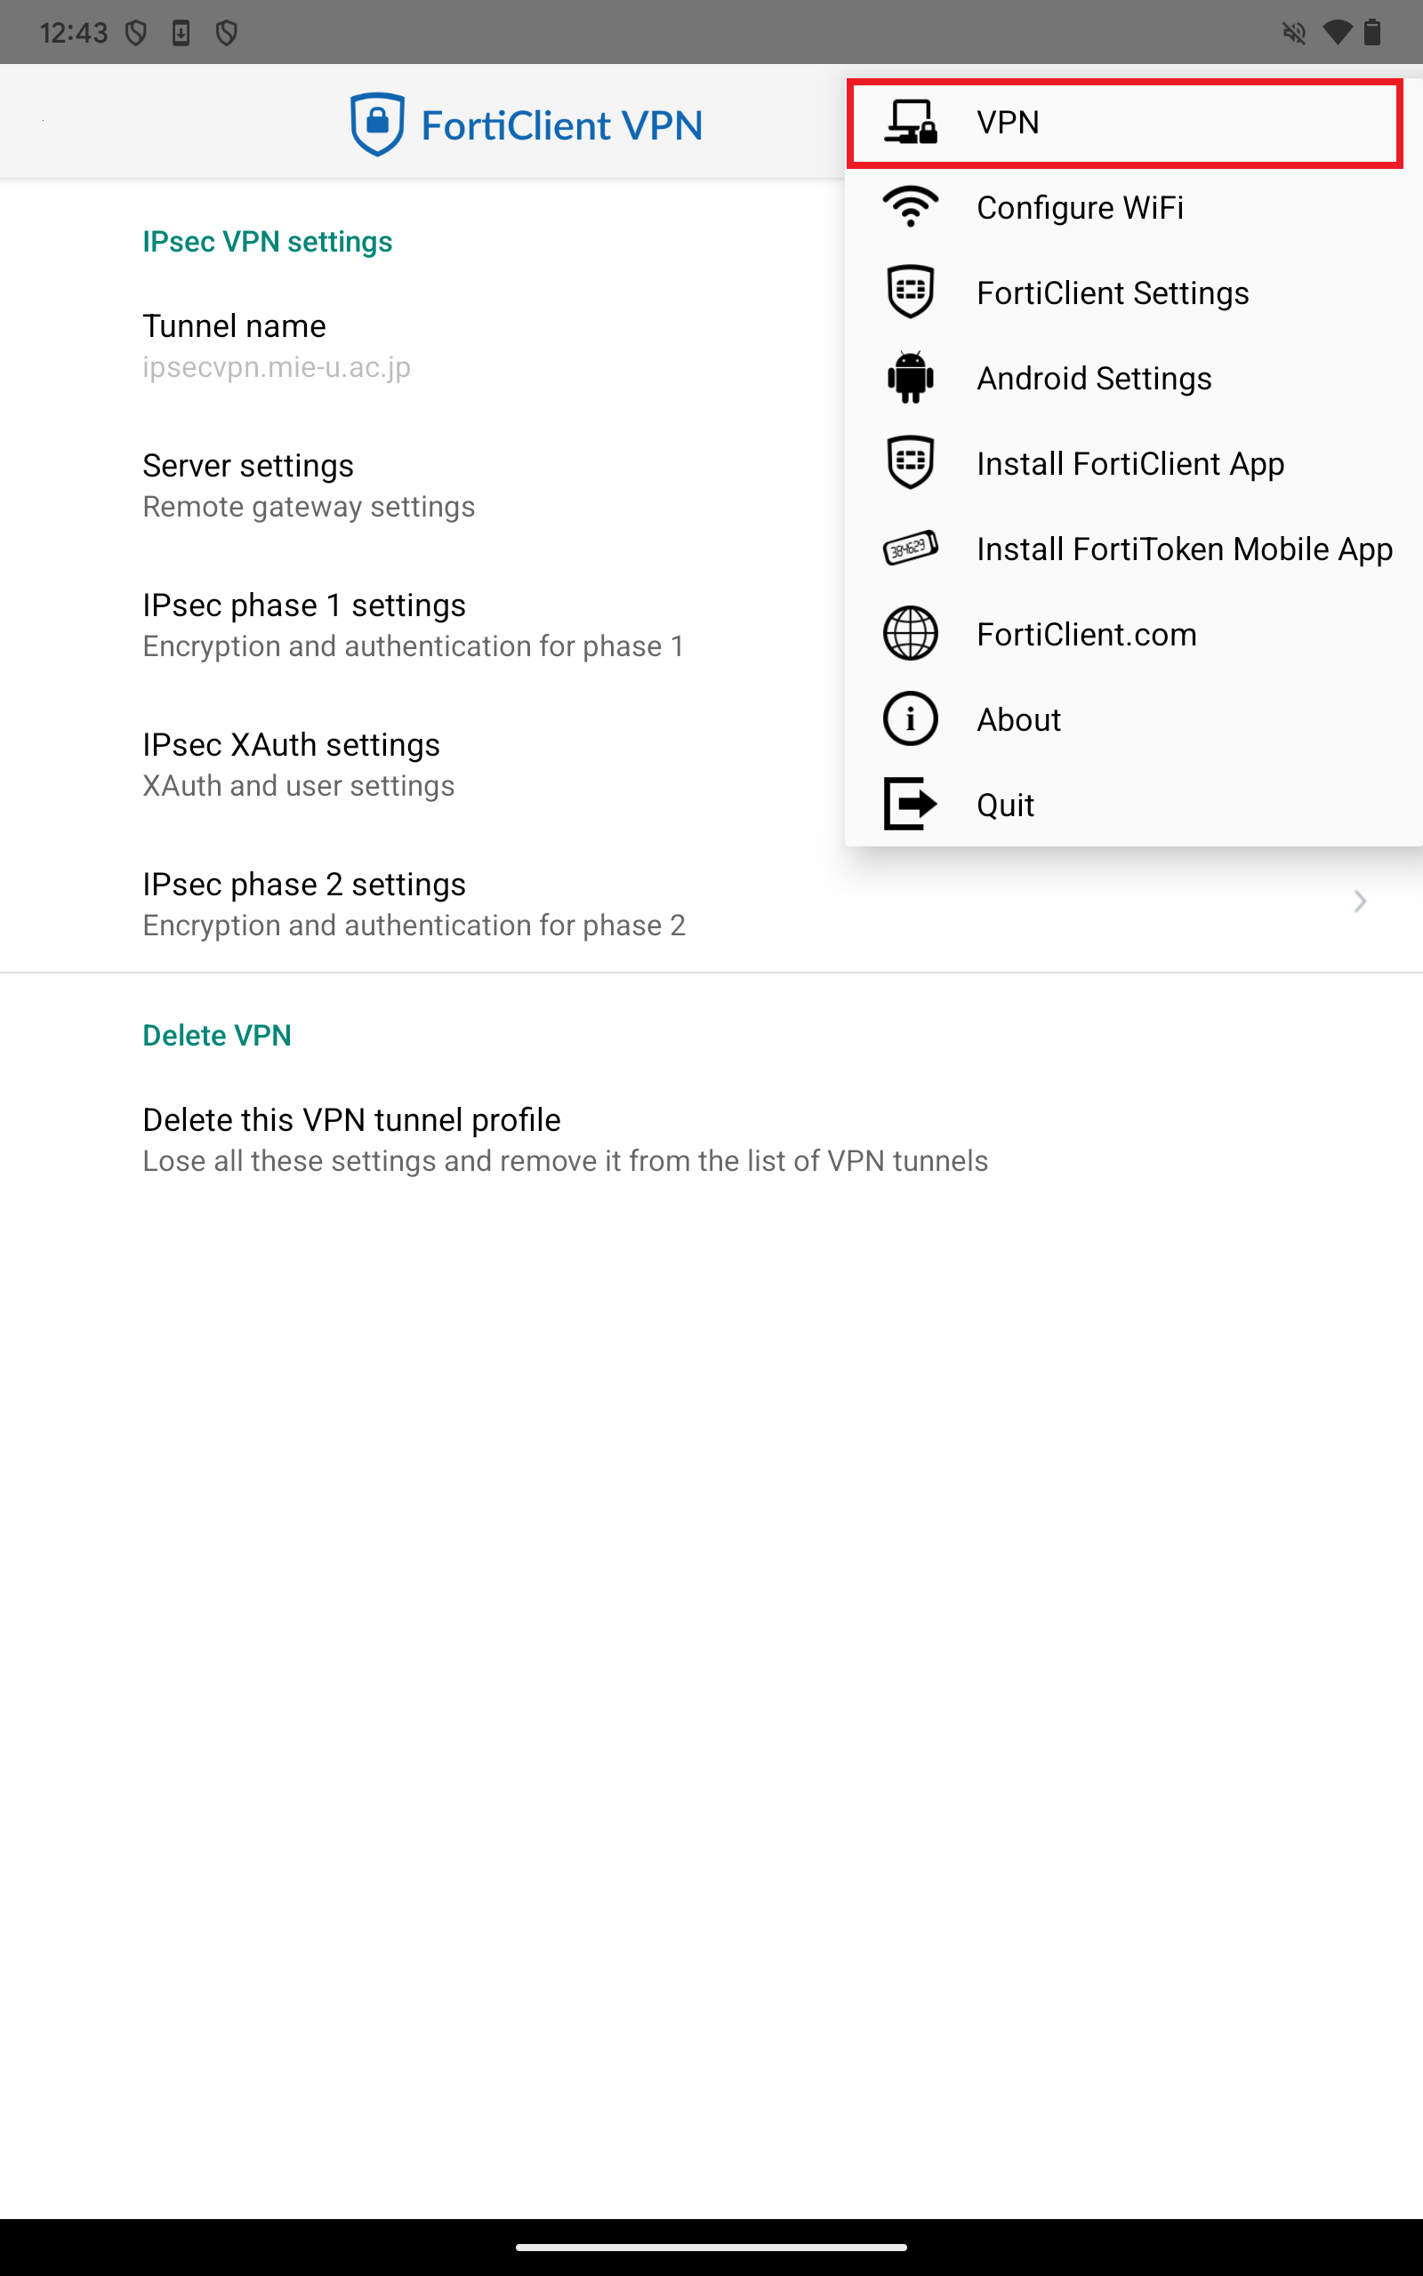Click the FortiClient VPN shield logo
The width and height of the screenshot is (1423, 2276).
coord(377,124)
